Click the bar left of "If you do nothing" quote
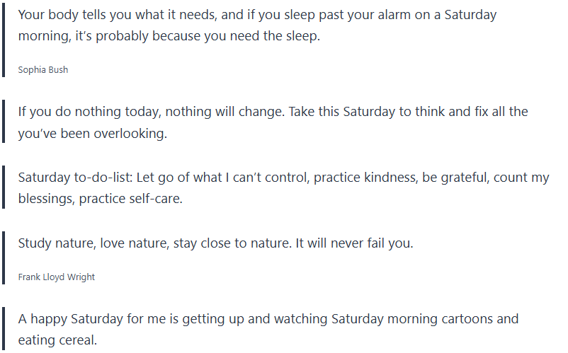The width and height of the screenshot is (568, 353). [x=4, y=122]
